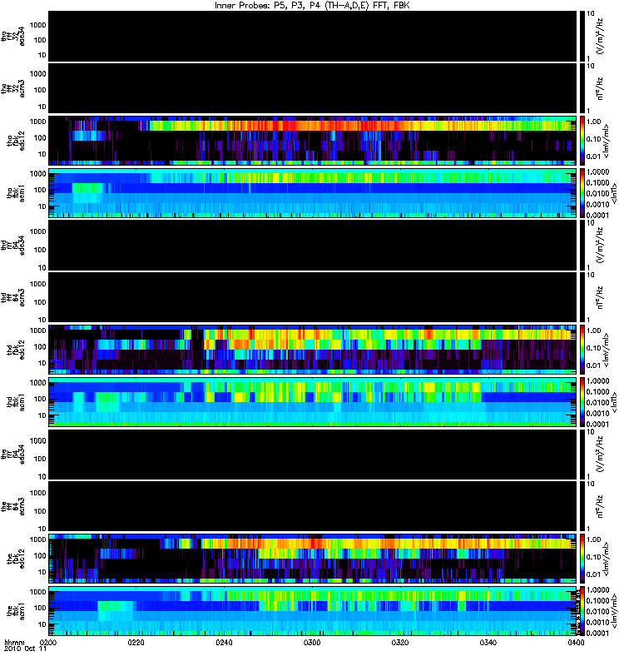624x666 pixels.
Task: Click the nT²/Hz unit label beside tha fff scm3
Action: point(600,88)
